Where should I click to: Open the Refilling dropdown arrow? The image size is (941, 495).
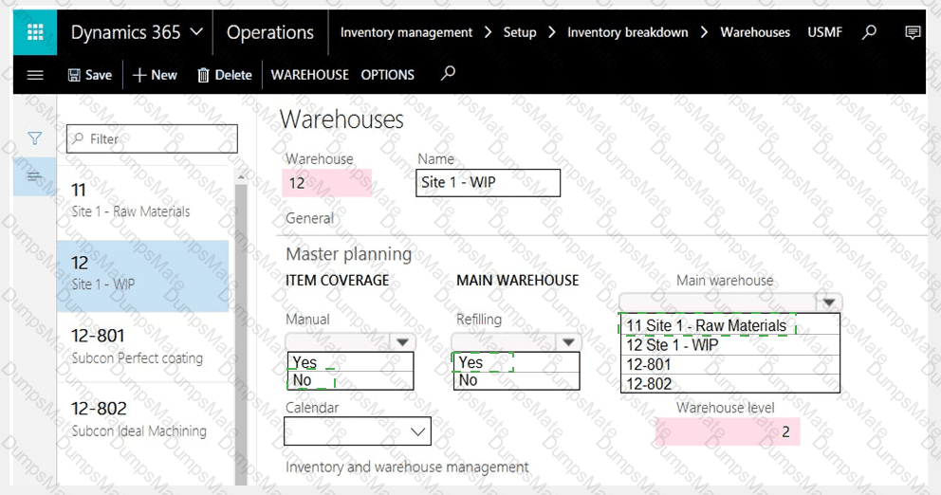(x=568, y=342)
